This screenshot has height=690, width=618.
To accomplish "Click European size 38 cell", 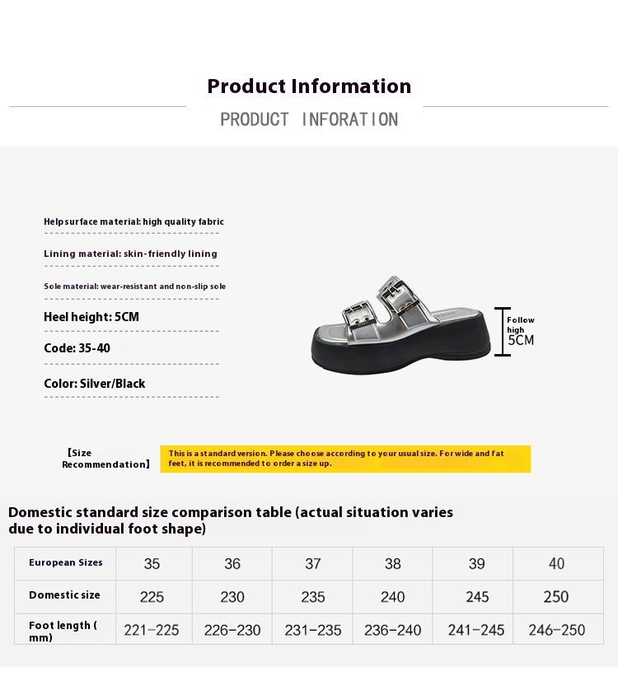I will (392, 564).
